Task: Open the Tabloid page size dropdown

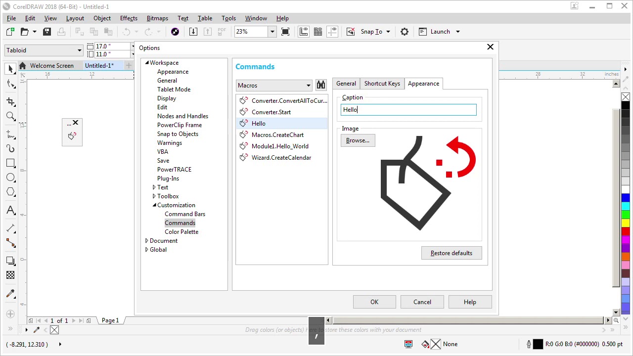Action: 79,50
